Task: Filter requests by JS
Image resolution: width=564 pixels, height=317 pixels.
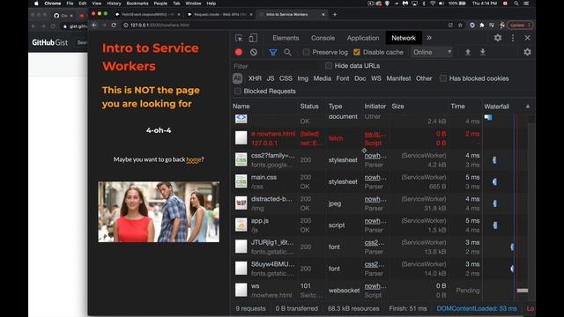Action: tap(271, 78)
